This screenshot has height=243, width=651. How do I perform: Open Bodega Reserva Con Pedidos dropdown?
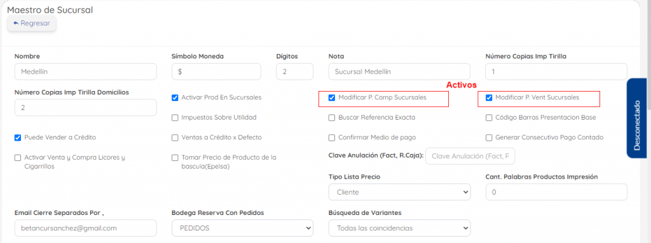242,228
